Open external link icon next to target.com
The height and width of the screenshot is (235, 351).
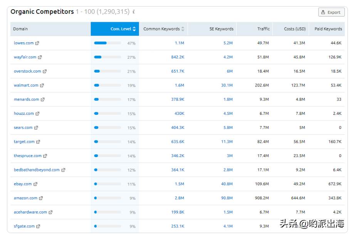coord(38,141)
